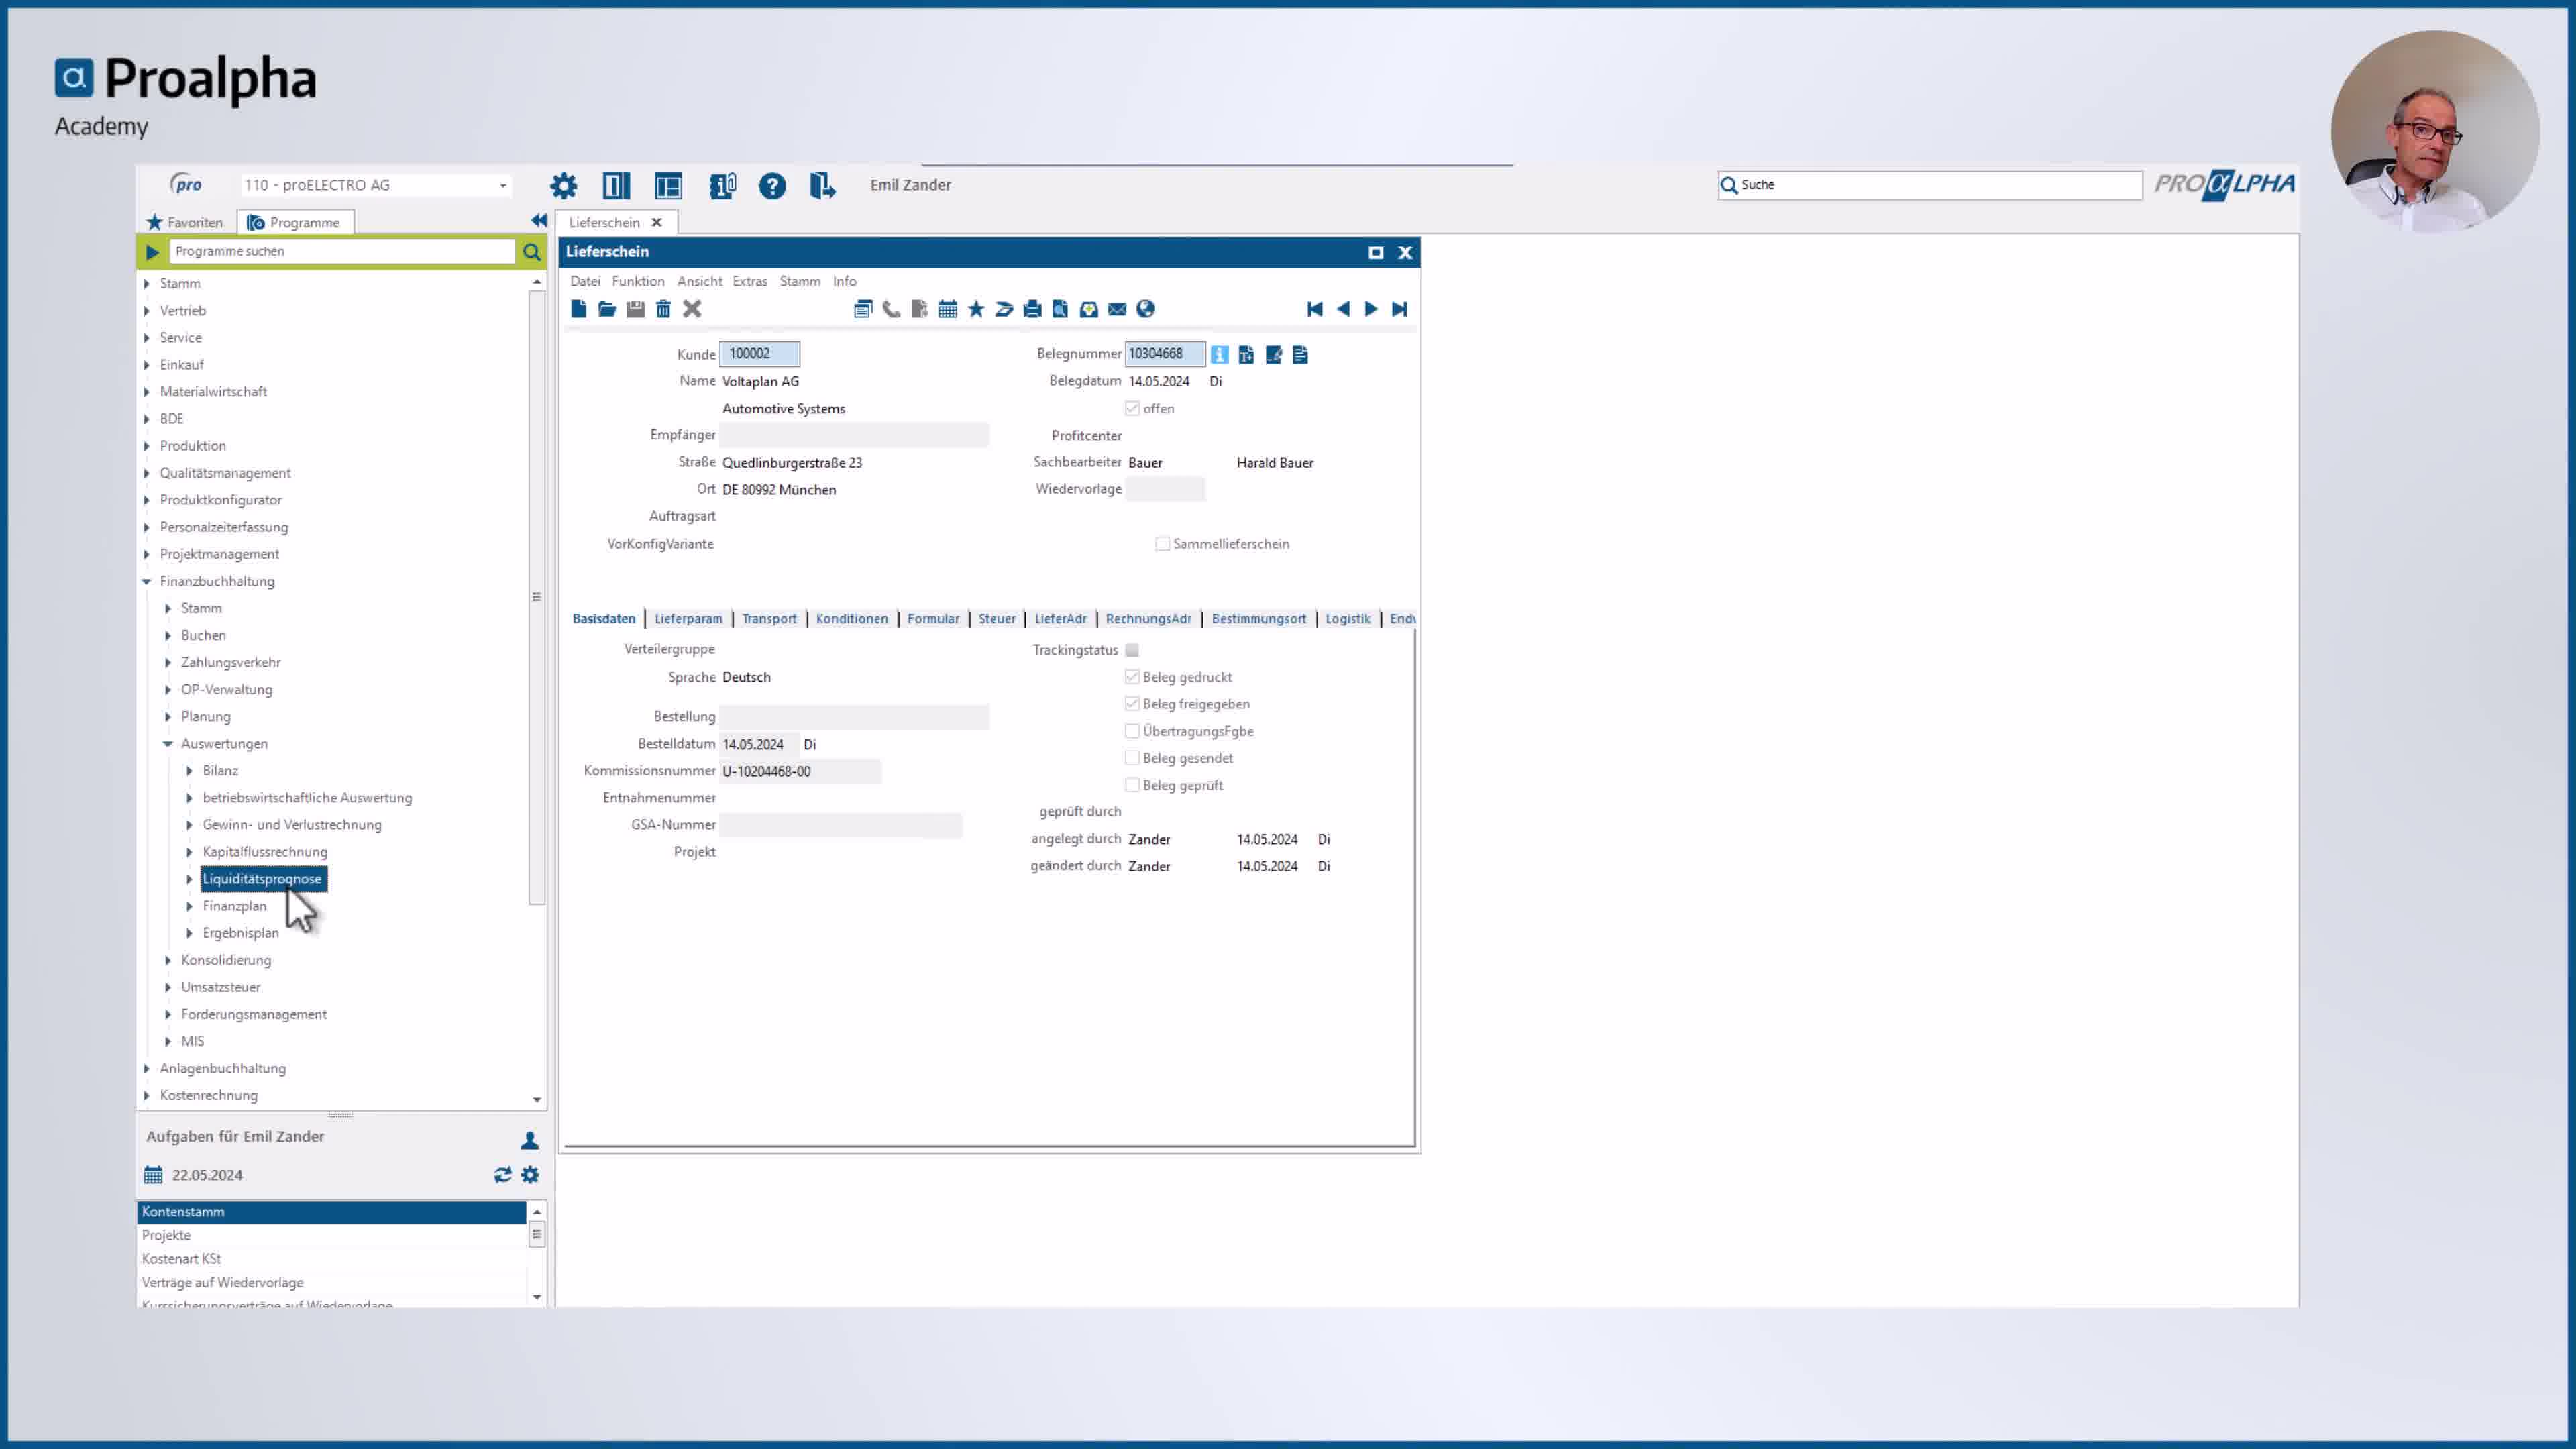This screenshot has height=1449, width=2576.
Task: Click the New document icon in Lieferschein toolbar
Action: (578, 309)
